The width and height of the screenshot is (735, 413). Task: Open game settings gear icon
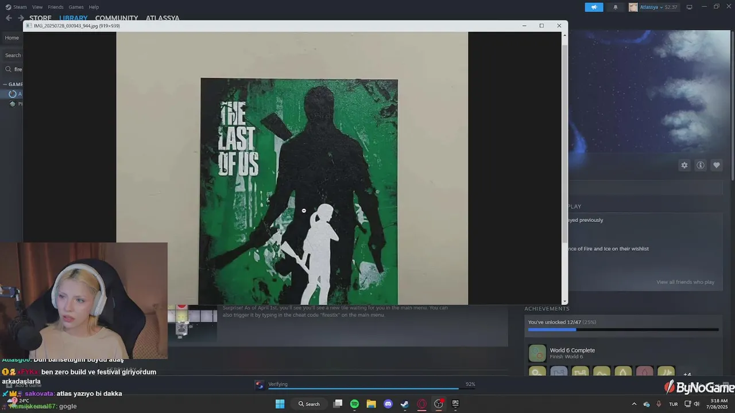tap(684, 165)
